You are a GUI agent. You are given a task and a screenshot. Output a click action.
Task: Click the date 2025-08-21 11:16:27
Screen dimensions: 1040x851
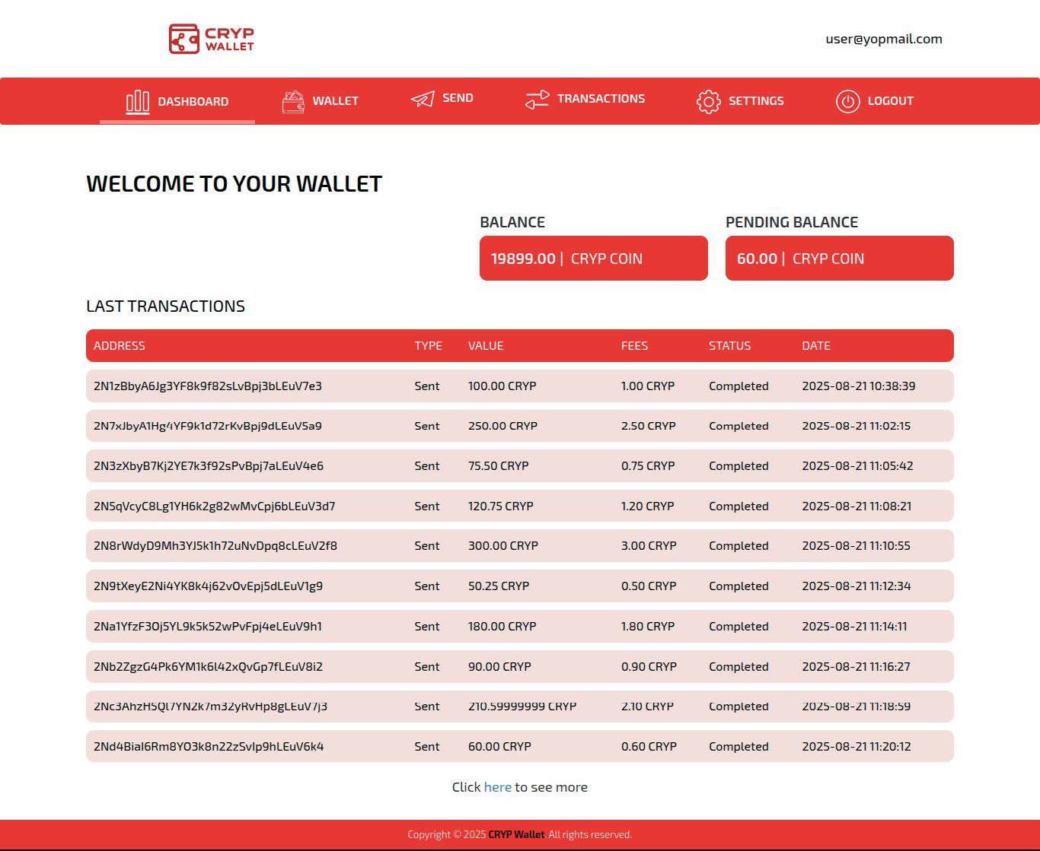click(x=856, y=667)
